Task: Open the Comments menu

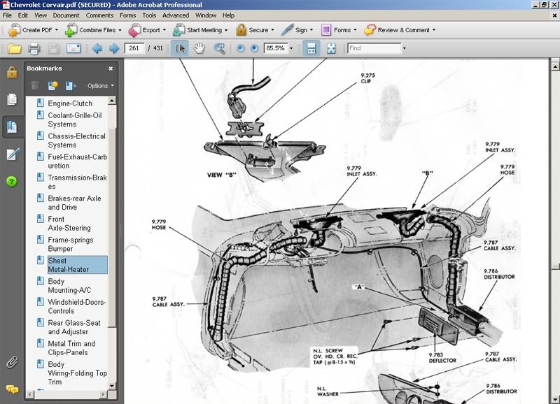Action: [x=99, y=15]
